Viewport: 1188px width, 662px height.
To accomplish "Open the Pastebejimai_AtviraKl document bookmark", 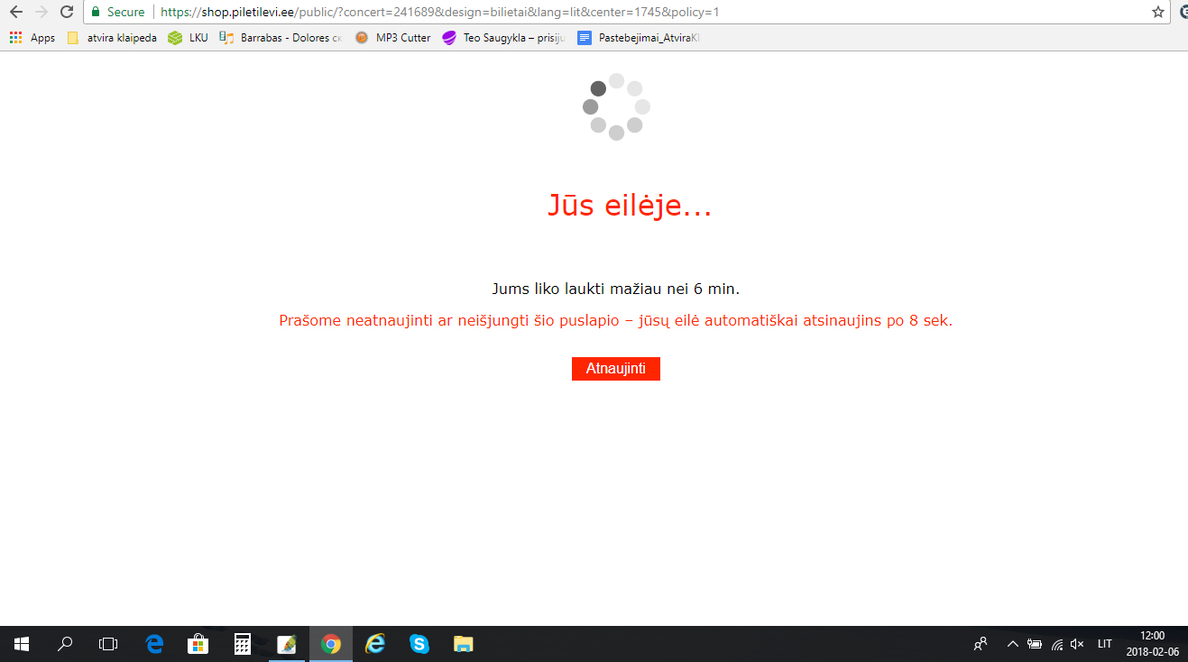I will [x=639, y=38].
